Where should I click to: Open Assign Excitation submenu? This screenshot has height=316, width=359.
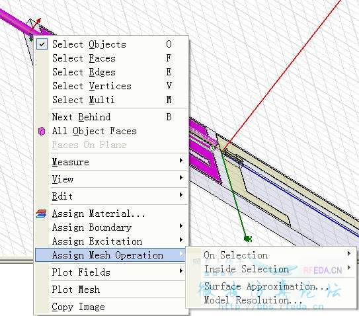point(112,241)
